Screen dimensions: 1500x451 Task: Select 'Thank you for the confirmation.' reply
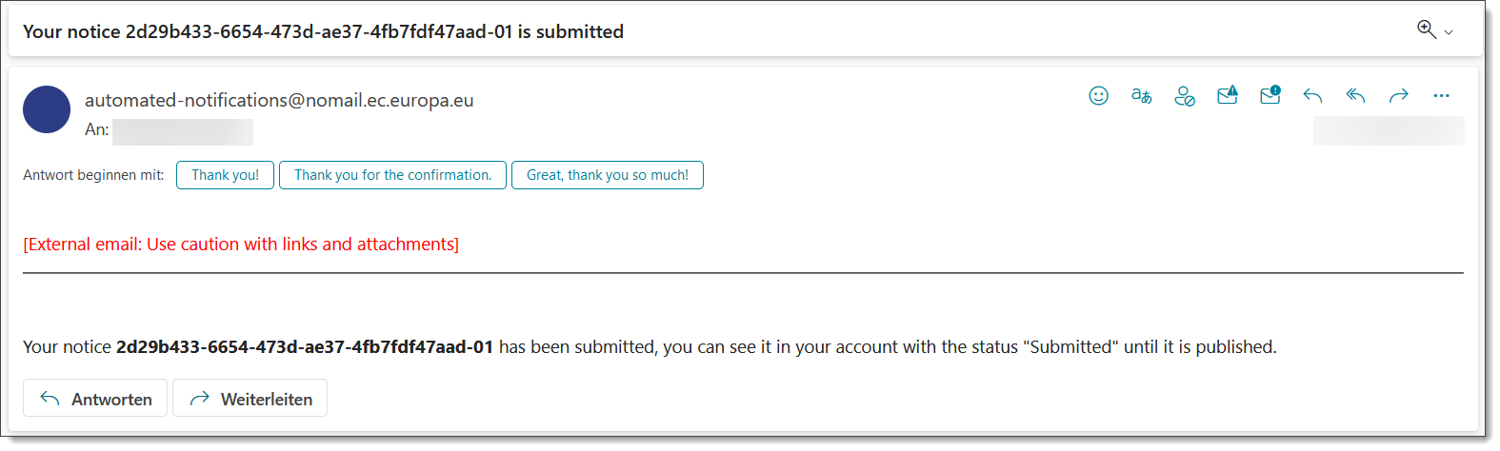click(x=392, y=175)
